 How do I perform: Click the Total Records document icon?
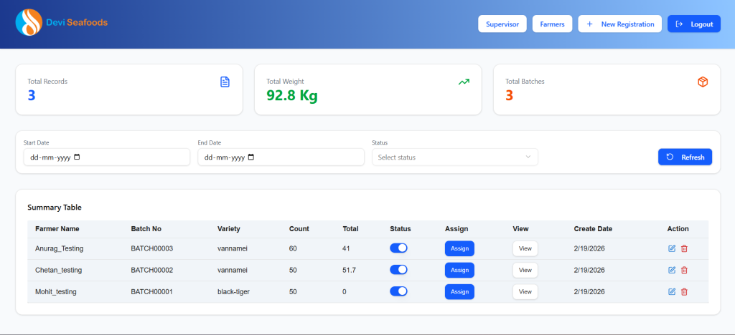coord(225,82)
